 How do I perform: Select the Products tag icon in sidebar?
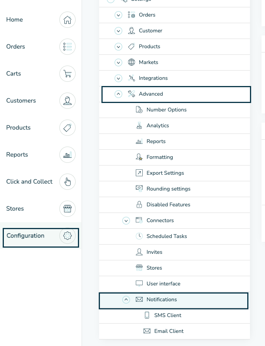tap(68, 128)
